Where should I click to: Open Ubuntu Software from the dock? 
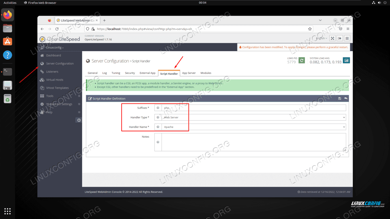coord(7,41)
